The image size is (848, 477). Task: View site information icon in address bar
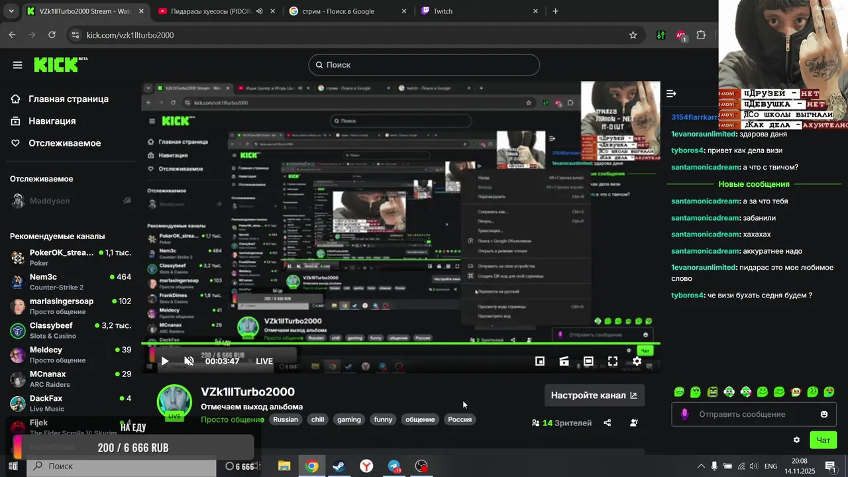(x=75, y=35)
